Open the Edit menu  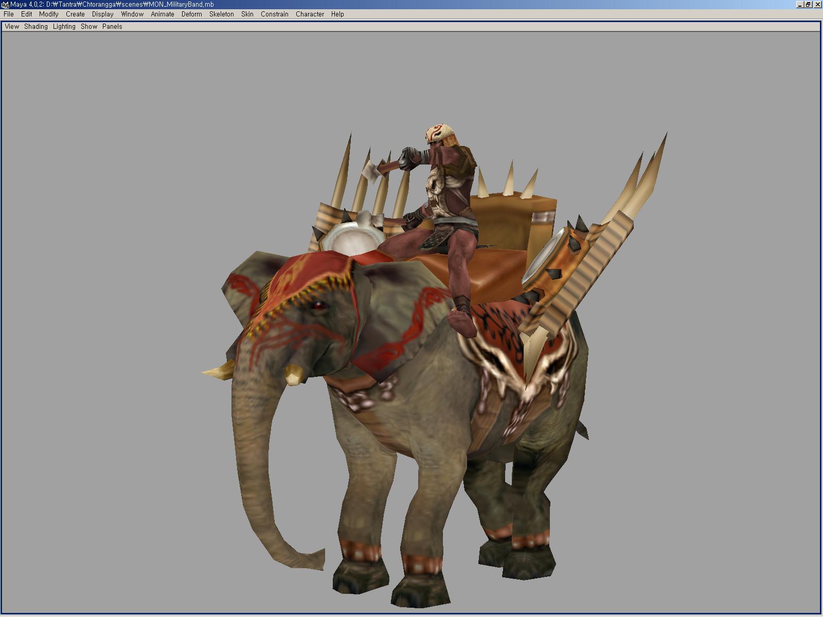(26, 14)
